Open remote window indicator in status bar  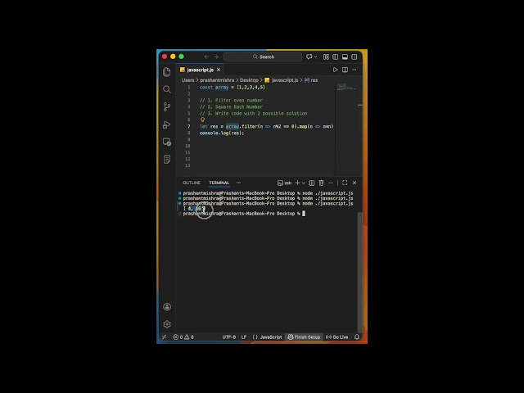164,337
